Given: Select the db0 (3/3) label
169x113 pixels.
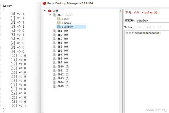Looking at the screenshot, I should (x=65, y=15).
